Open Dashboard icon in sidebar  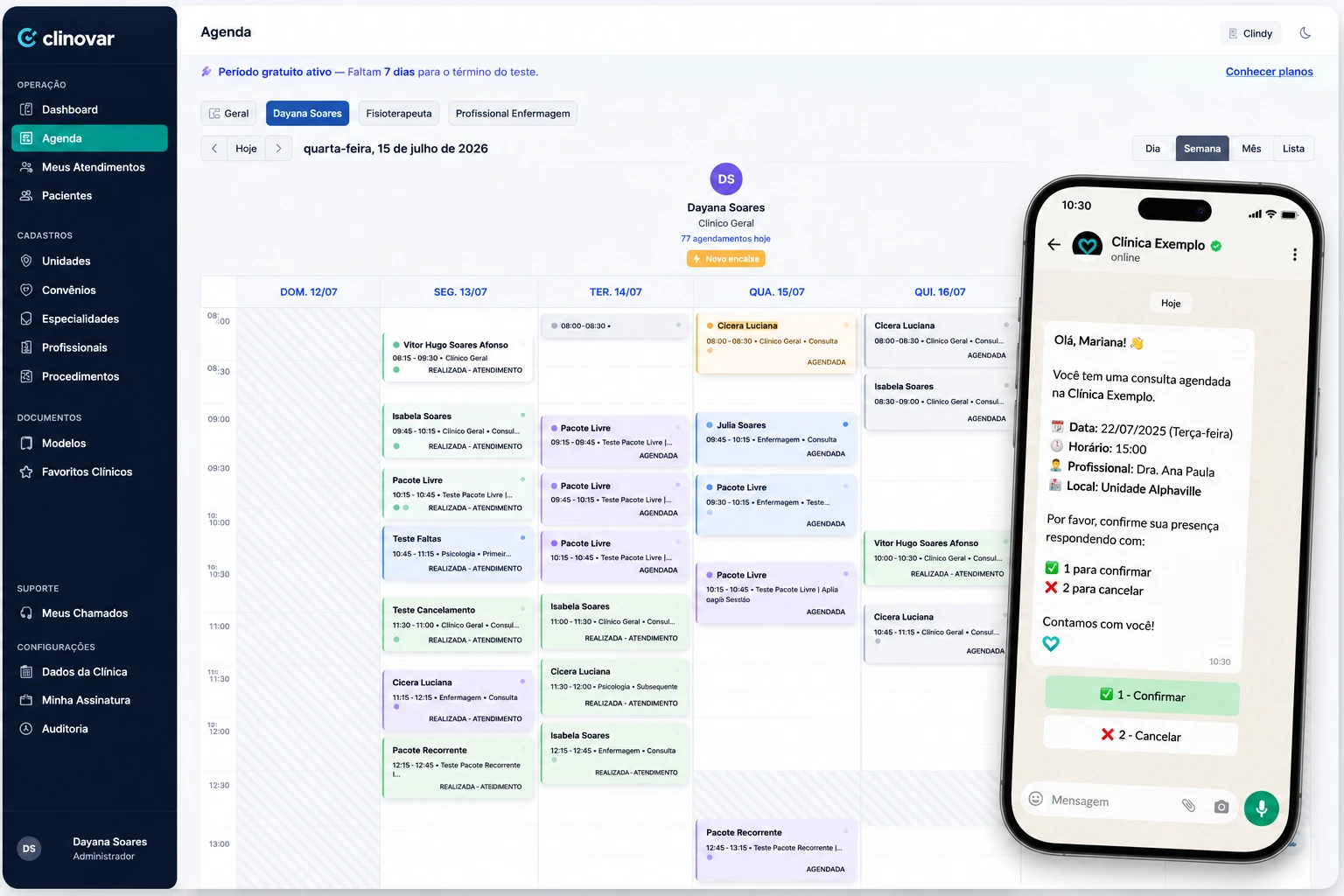26,109
